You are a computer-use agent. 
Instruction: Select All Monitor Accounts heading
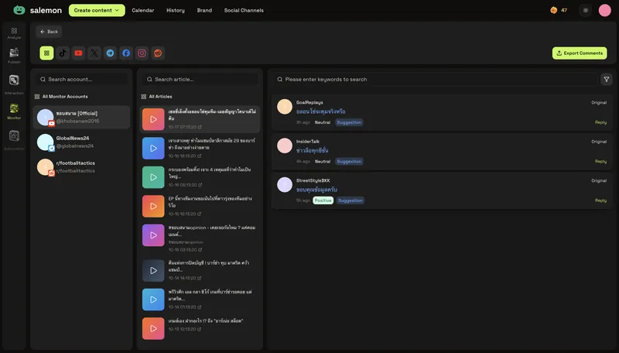coord(61,96)
